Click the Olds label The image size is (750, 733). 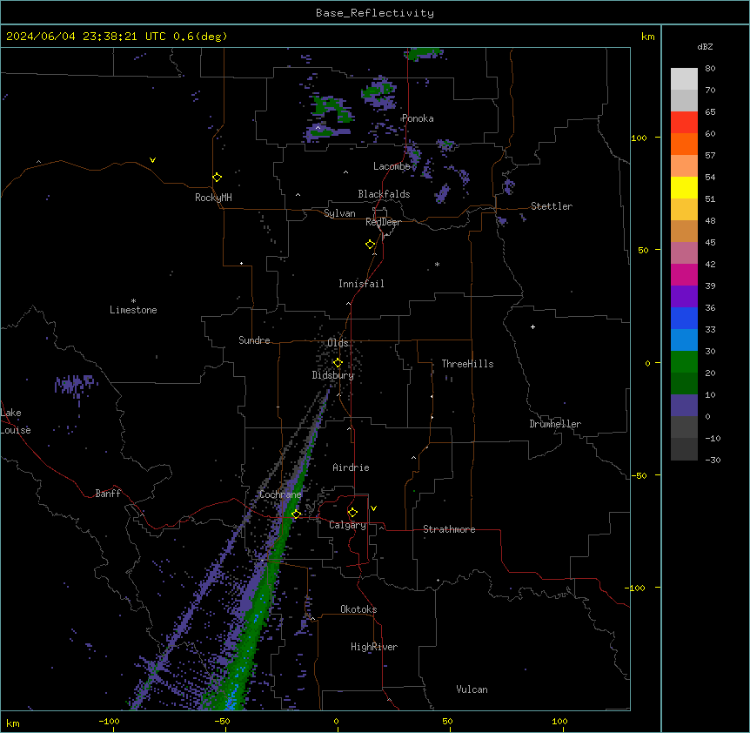338,343
